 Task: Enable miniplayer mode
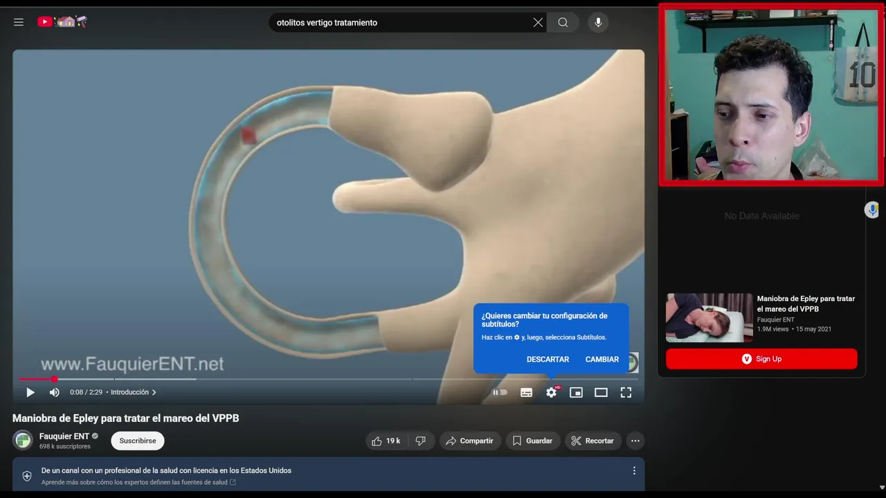point(576,392)
